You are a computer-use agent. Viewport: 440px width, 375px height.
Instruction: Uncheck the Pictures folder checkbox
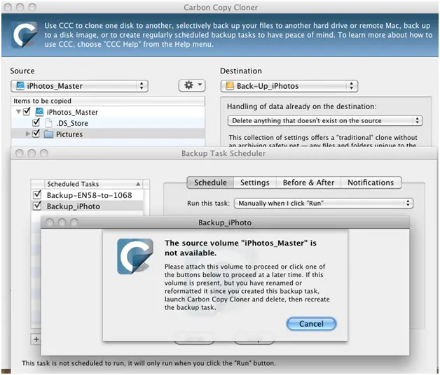pos(36,134)
